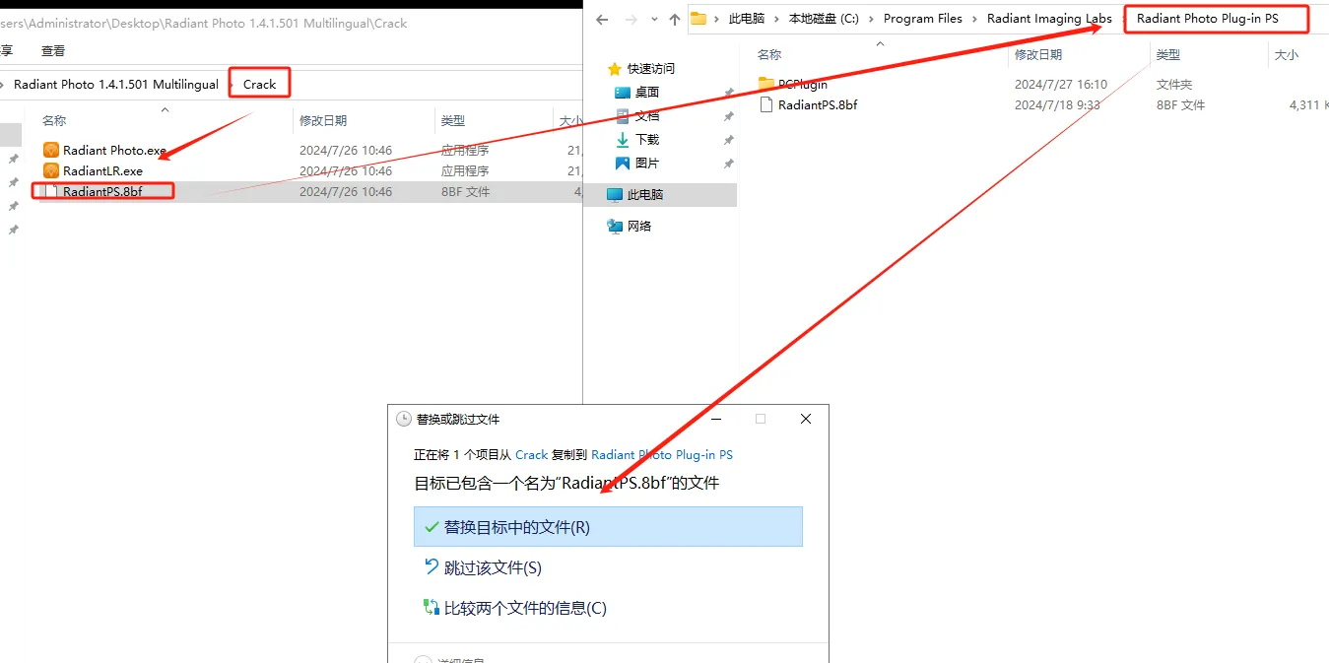Open 图片 folder from the sidebar
The image size is (1329, 663).
(646, 164)
